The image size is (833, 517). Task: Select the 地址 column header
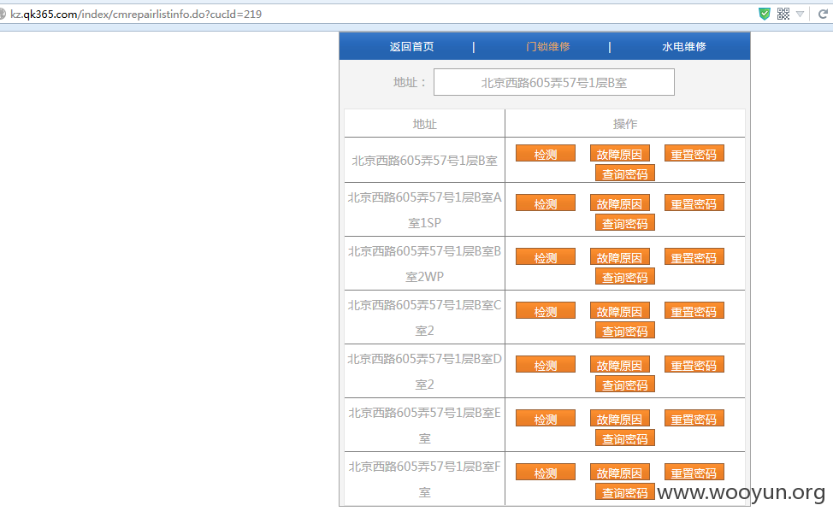[424, 124]
